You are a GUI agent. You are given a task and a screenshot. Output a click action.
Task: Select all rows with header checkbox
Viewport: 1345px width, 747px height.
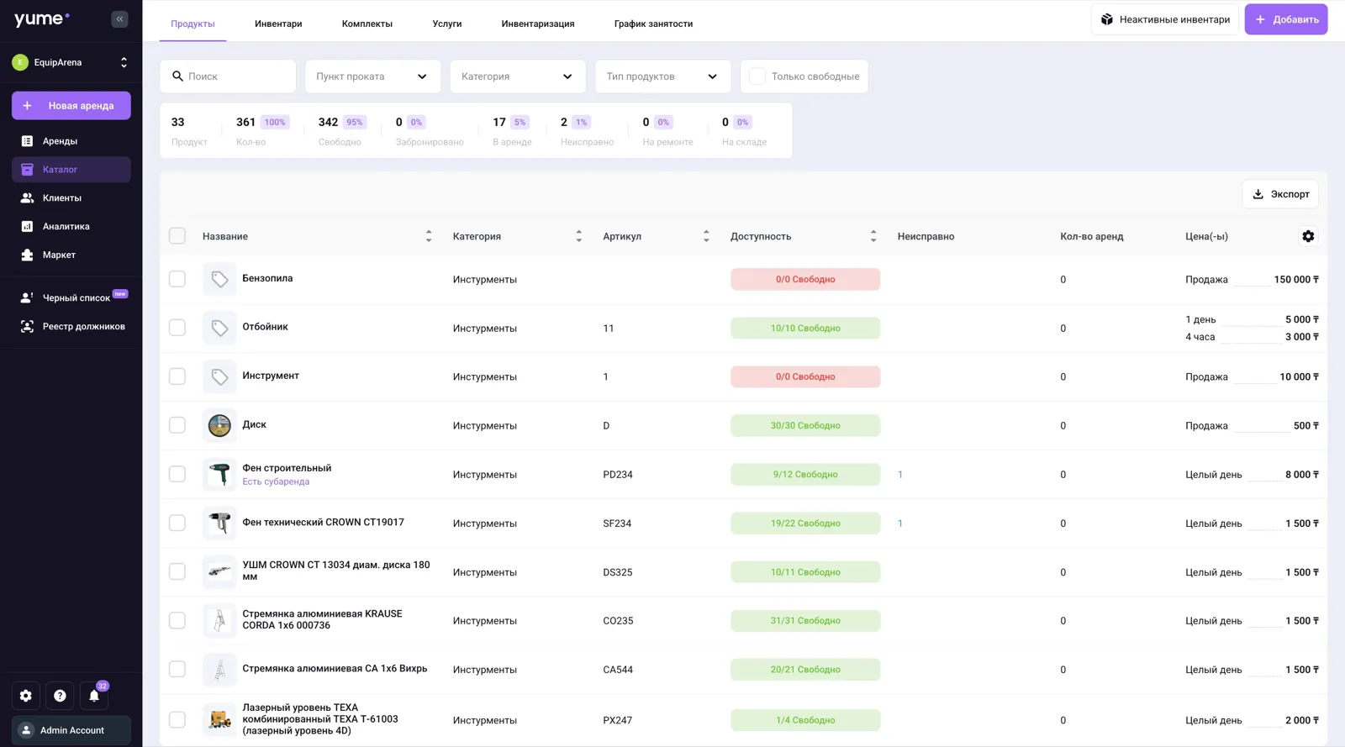click(177, 236)
